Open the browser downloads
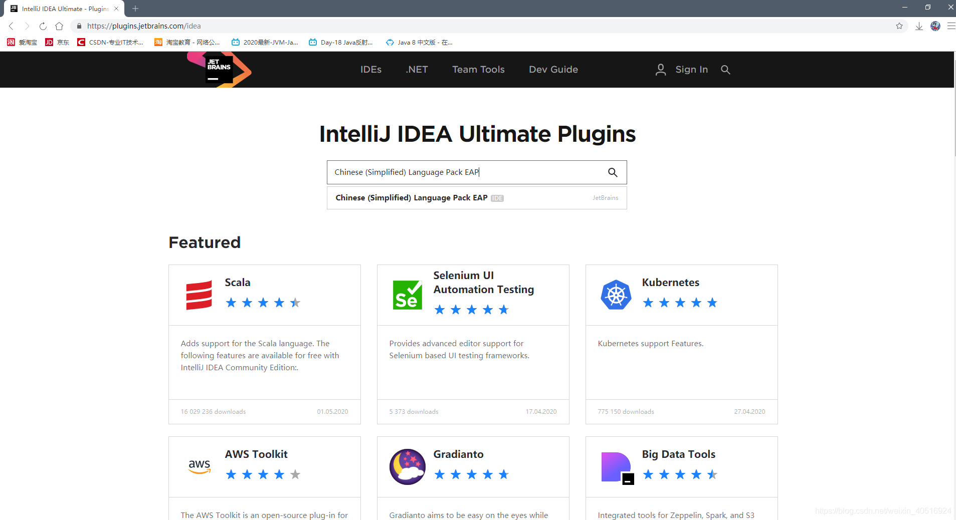The height and width of the screenshot is (520, 956). coord(919,26)
